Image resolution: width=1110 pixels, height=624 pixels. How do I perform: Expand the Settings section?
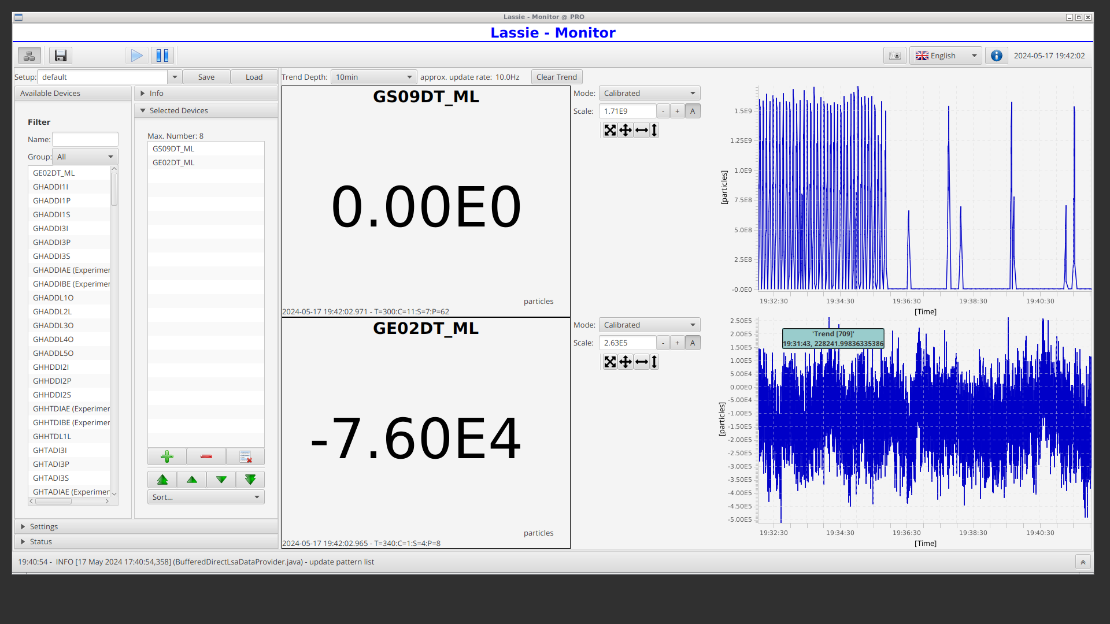click(146, 526)
